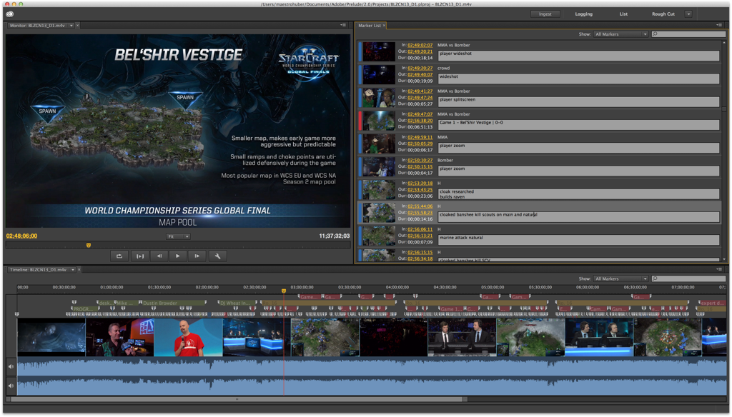This screenshot has width=732, height=417.
Task: Click the red-shirt presenter filmstrip thumbnail
Action: 188,338
